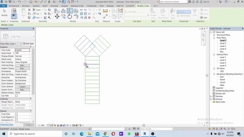Click the Revit icon in Windows taskbar
The height and width of the screenshot is (137, 244).
[145, 134]
